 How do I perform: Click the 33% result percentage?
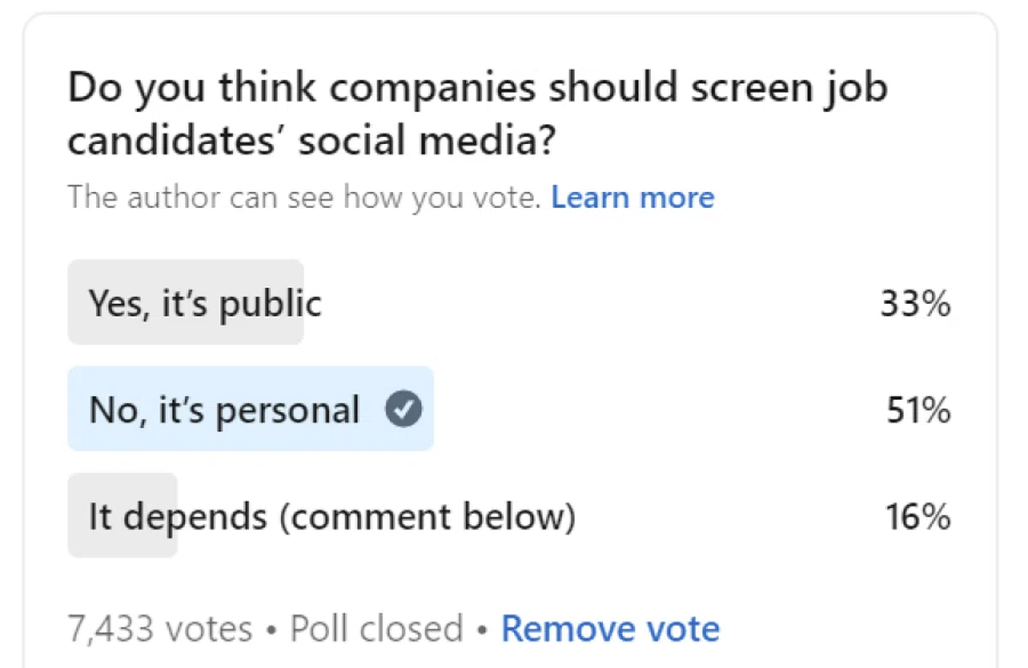click(x=915, y=303)
